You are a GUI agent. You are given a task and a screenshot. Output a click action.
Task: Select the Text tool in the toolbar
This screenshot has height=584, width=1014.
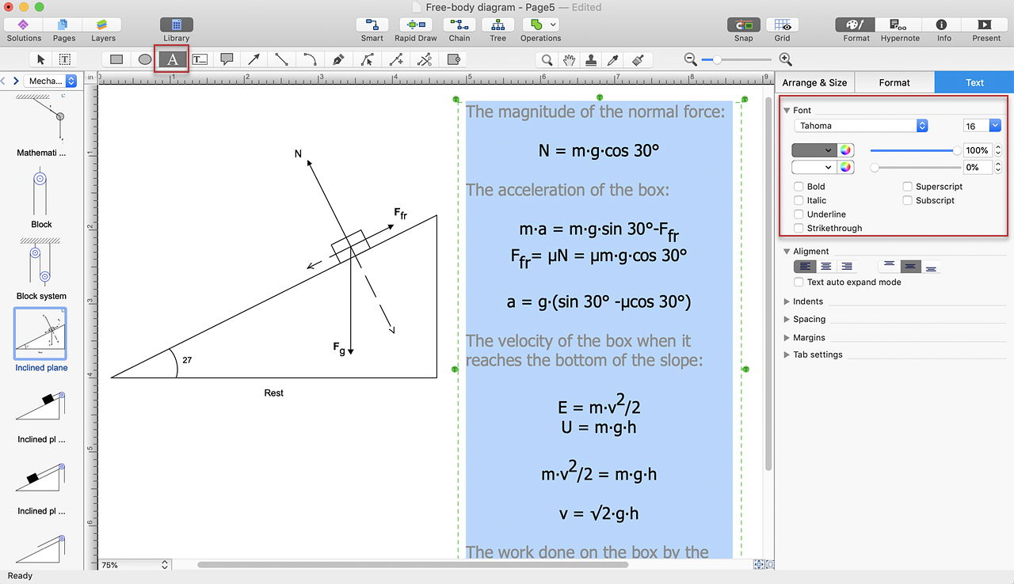(172, 59)
